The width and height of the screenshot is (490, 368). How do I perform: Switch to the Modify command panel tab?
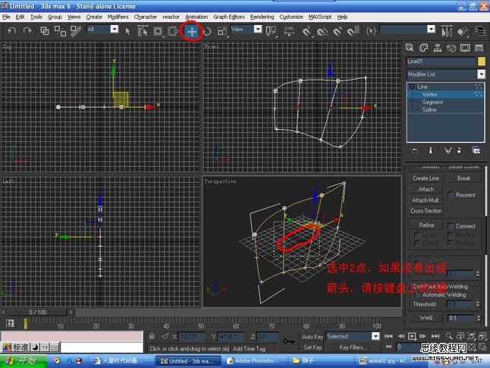click(x=424, y=48)
